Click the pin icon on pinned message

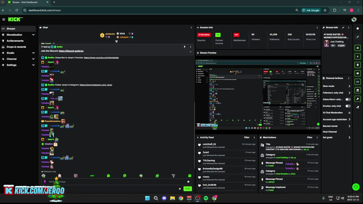(x=184, y=47)
